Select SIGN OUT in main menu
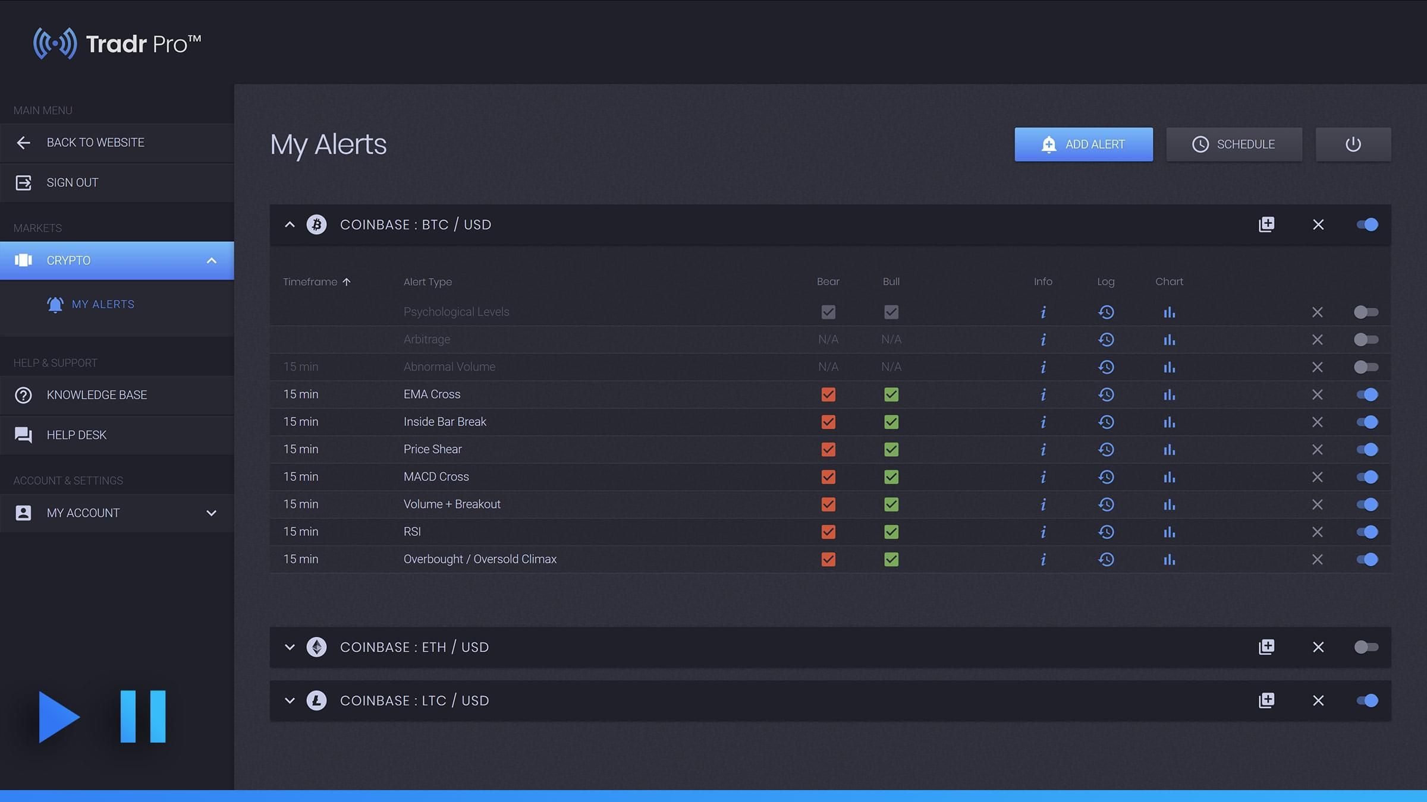Screen dimensions: 1427x802 117,182
